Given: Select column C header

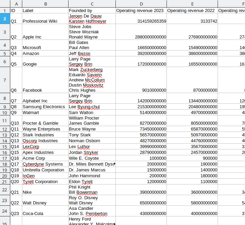Looking at the screenshot, I should [x=92, y=4].
